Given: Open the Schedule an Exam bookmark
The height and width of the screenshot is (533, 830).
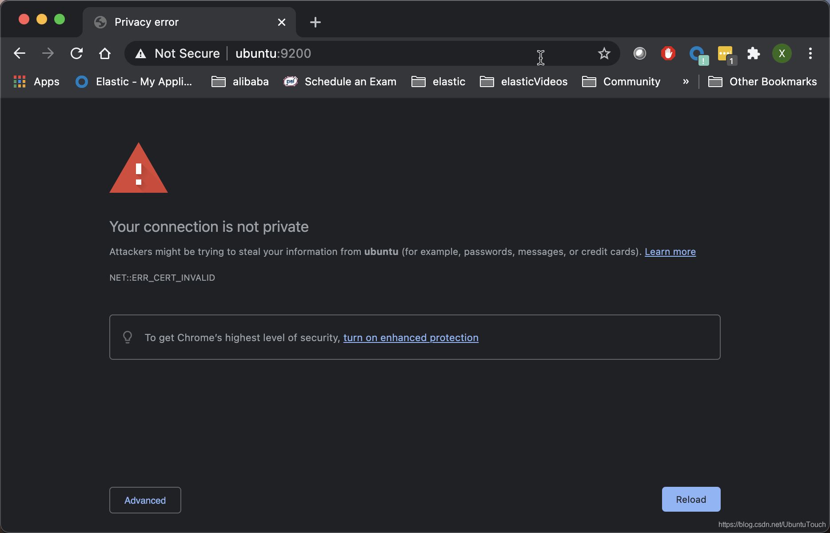Looking at the screenshot, I should click(340, 82).
